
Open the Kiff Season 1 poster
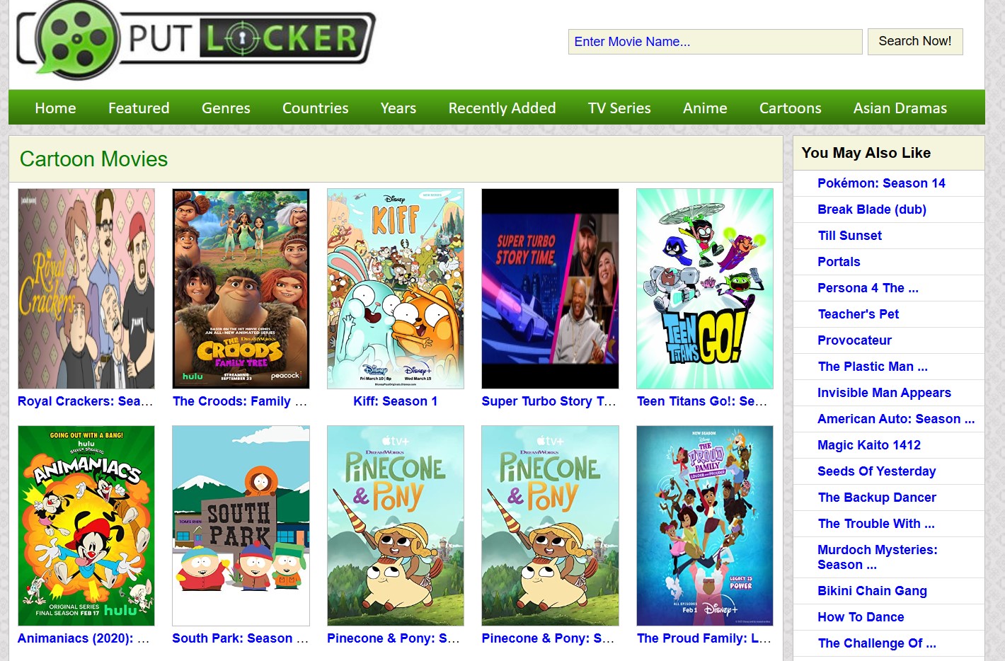click(x=396, y=289)
